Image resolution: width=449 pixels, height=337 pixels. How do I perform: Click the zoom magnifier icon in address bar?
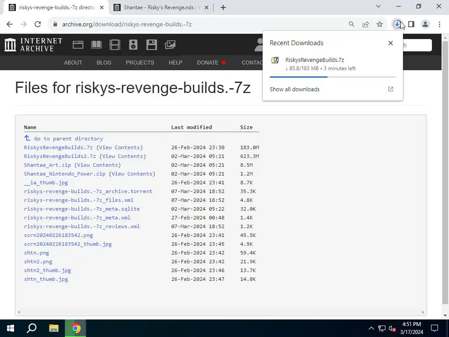[351, 25]
